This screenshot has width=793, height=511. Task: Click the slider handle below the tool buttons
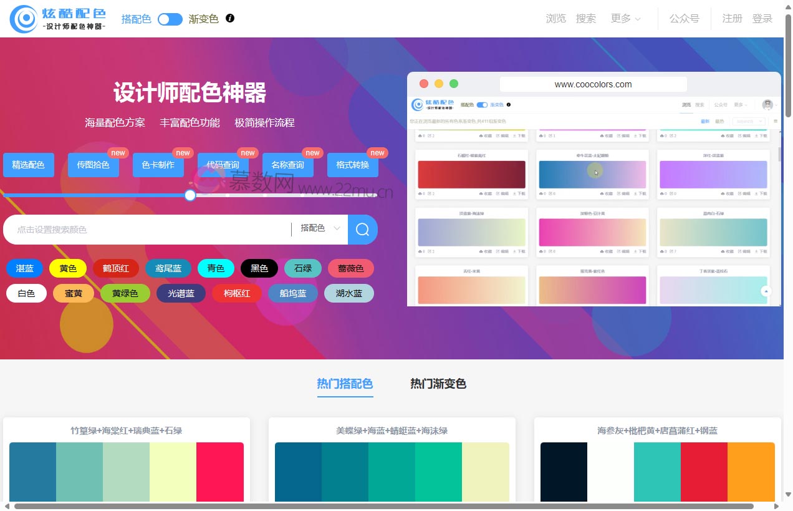pyautogui.click(x=190, y=195)
